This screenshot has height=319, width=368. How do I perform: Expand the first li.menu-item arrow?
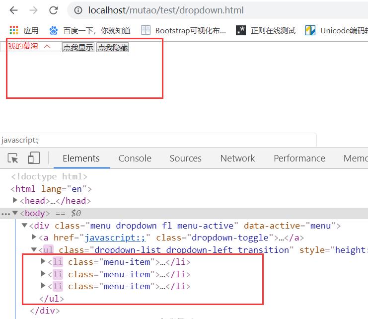(x=43, y=261)
